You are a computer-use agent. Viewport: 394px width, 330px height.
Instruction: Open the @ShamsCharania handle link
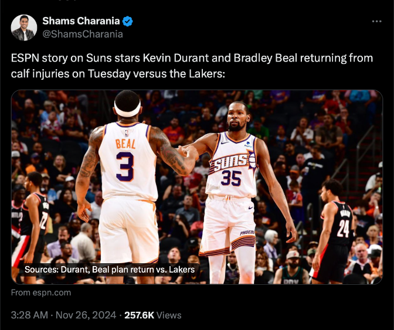[83, 34]
